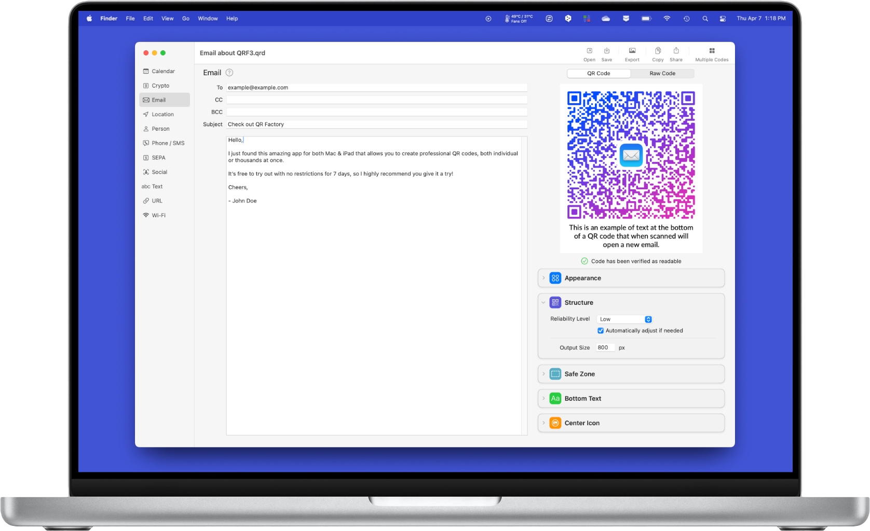Click the Output Size value field

point(605,348)
